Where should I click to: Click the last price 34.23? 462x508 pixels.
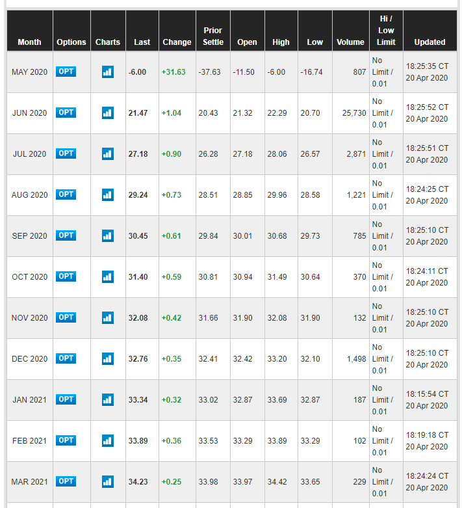pos(138,482)
